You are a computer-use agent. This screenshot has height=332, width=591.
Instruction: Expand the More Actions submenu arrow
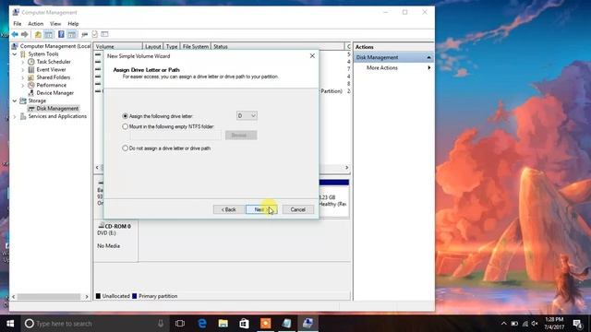point(428,67)
